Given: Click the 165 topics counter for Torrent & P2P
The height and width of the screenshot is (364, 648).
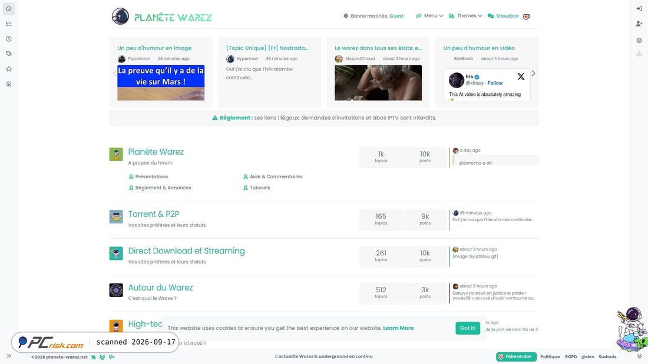Looking at the screenshot, I should pos(381,219).
